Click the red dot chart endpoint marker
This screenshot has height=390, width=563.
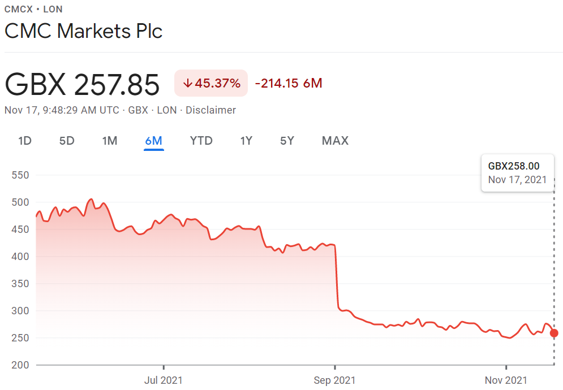click(x=554, y=333)
